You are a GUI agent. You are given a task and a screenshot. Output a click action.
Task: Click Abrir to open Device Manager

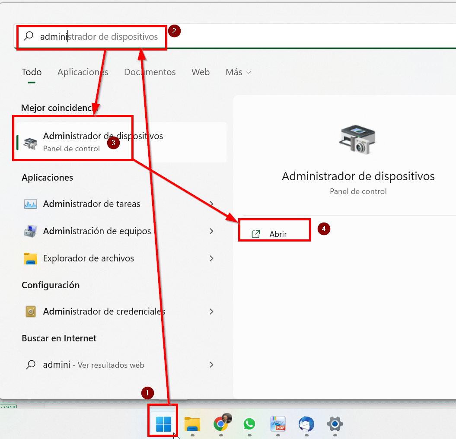coord(278,234)
